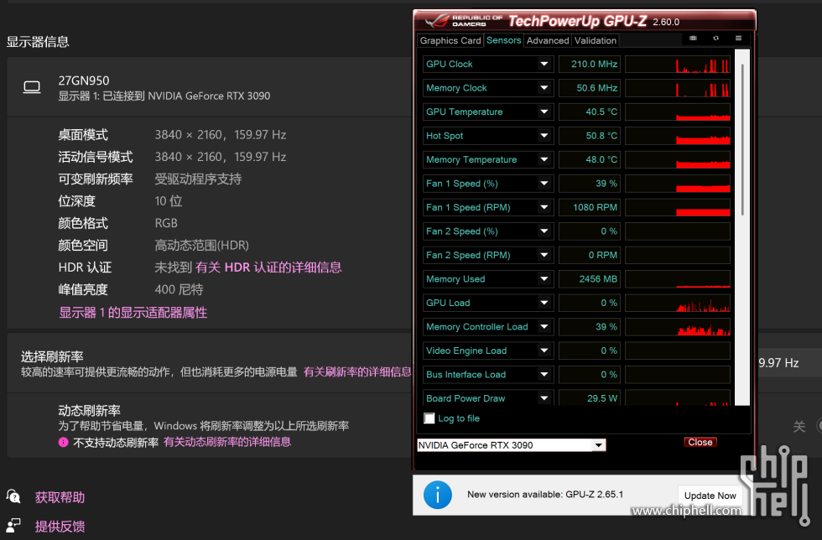Screen dimensions: 822x540
Task: Open the GPU Load dropdown arrow
Action: click(544, 303)
